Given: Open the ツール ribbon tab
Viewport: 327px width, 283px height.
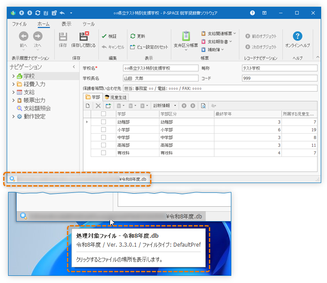Looking at the screenshot, I should click(x=88, y=24).
